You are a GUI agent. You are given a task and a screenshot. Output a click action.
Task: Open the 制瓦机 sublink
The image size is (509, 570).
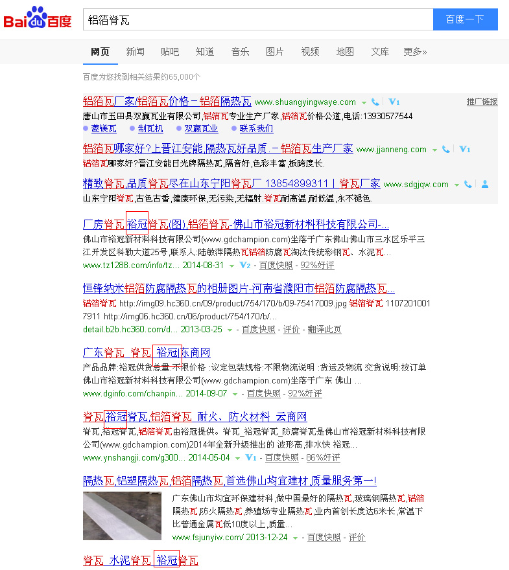[150, 129]
